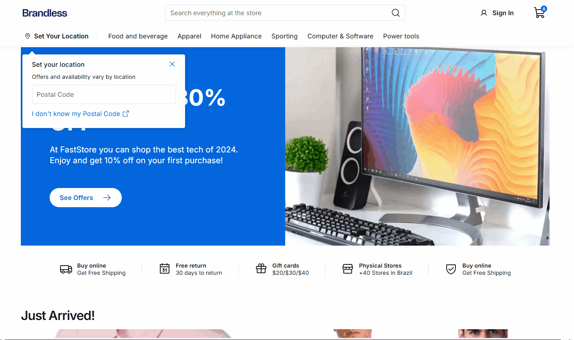Click the Free return calendar icon
Screen dimensions: 574x340
165,269
